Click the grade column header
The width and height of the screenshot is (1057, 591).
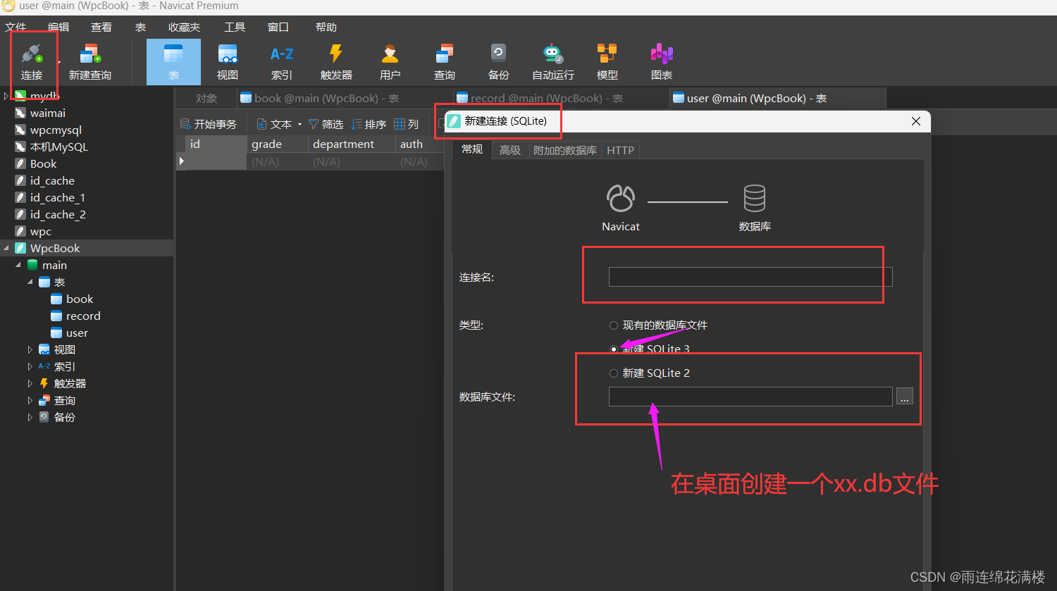click(x=278, y=144)
